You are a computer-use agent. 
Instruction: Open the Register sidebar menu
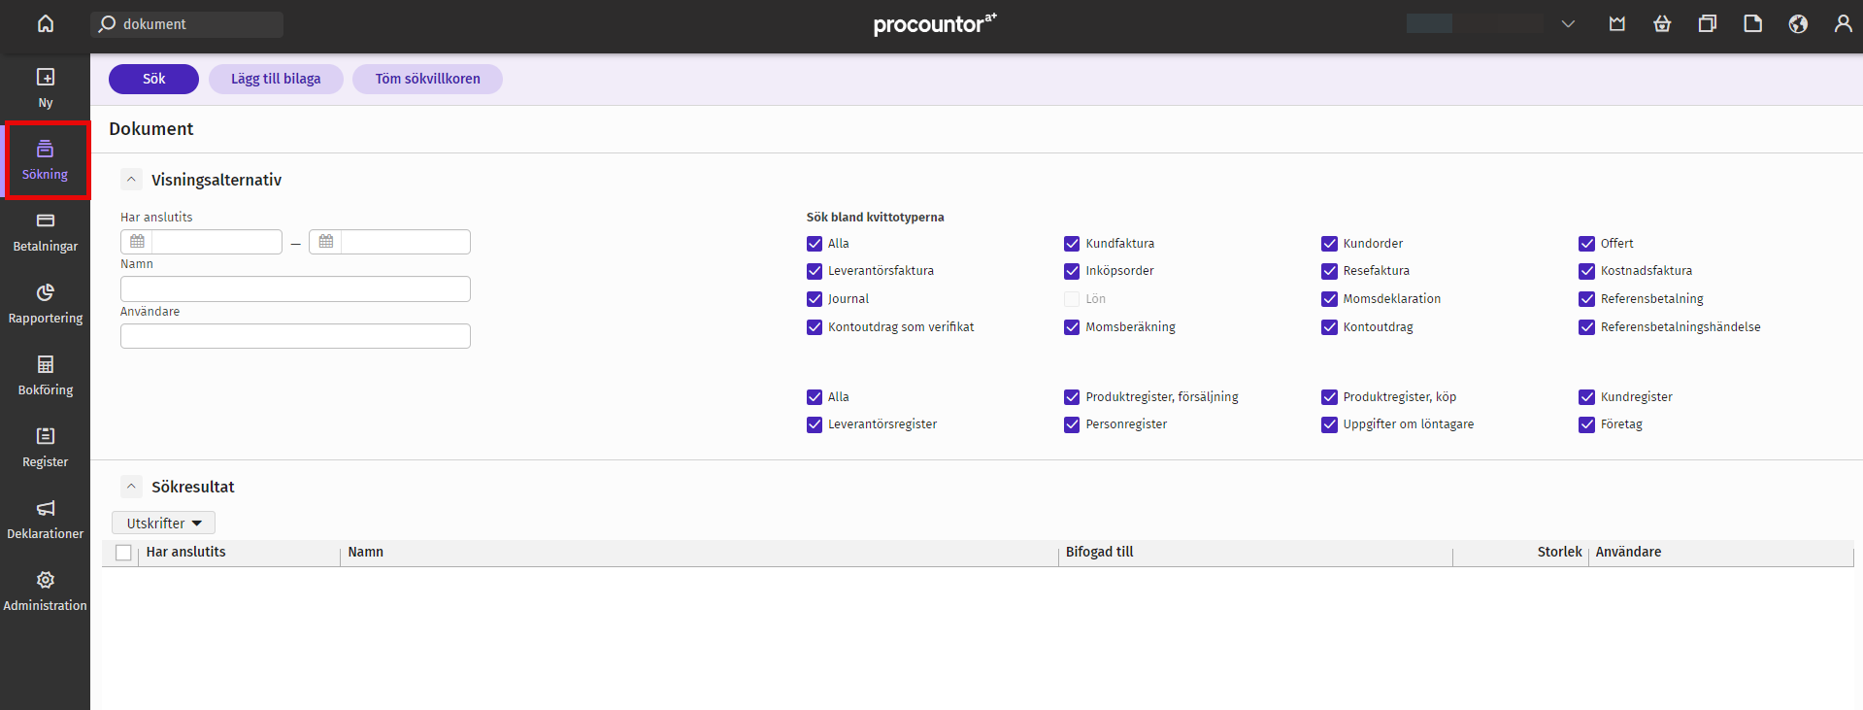46,448
